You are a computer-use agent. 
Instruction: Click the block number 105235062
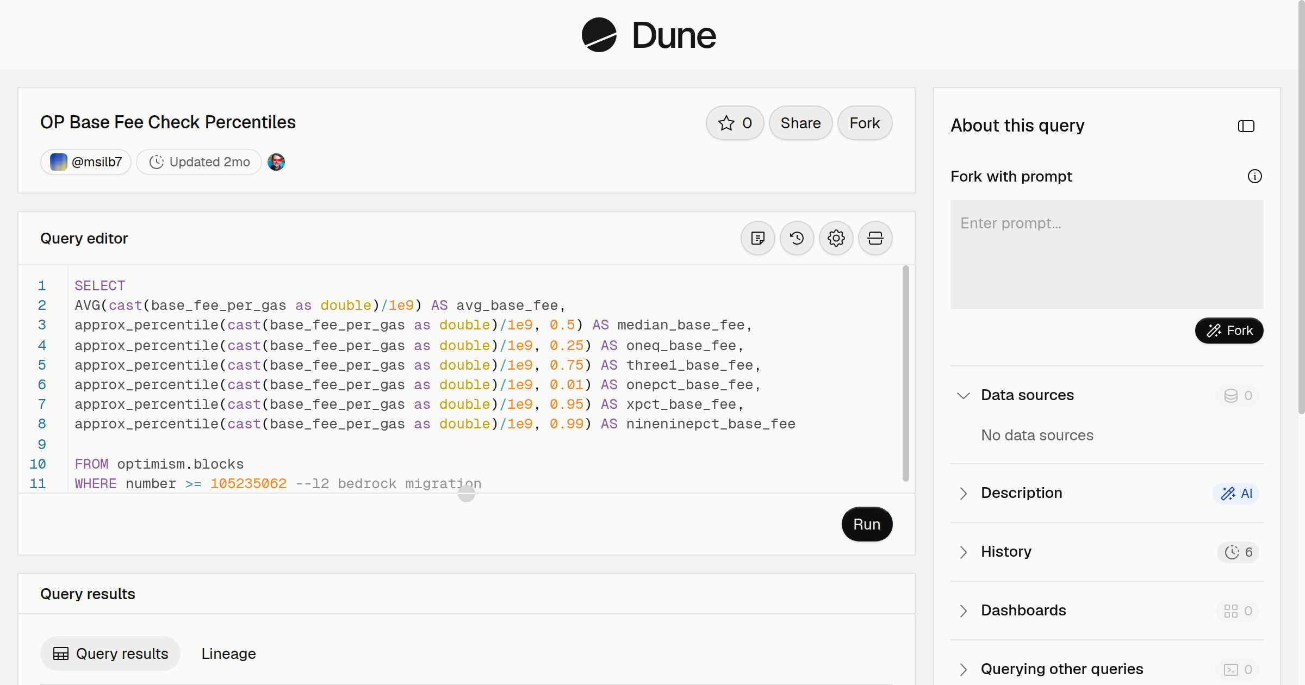pyautogui.click(x=248, y=483)
